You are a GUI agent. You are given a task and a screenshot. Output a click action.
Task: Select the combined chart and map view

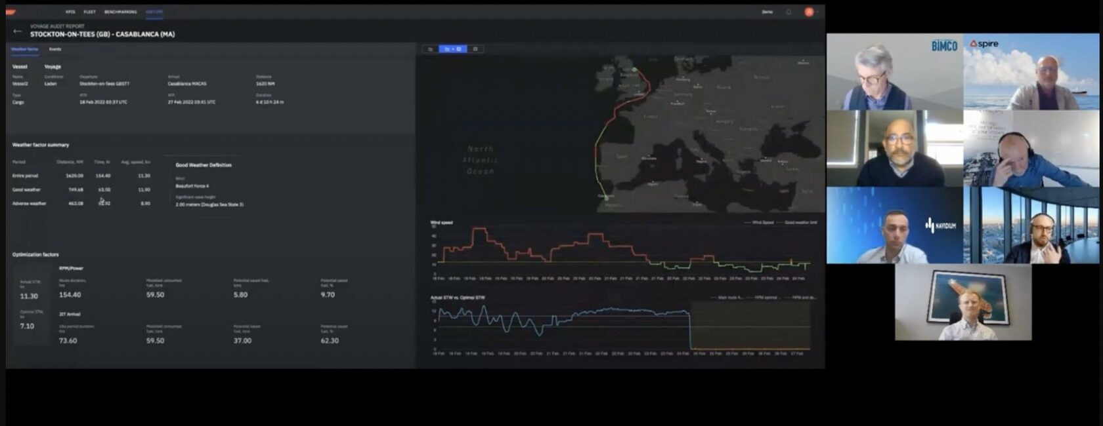click(x=453, y=49)
